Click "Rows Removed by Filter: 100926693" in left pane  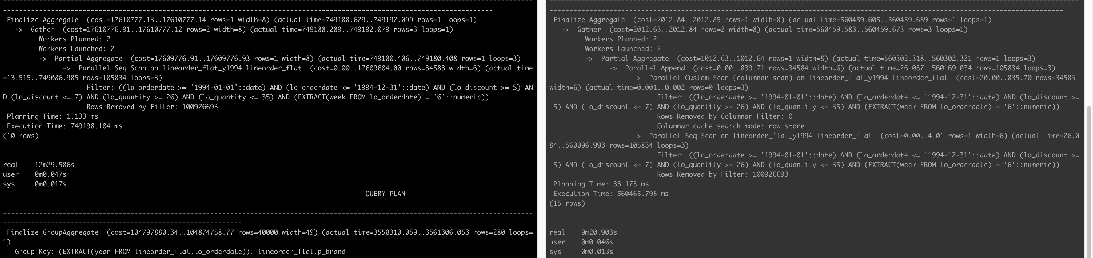[152, 107]
